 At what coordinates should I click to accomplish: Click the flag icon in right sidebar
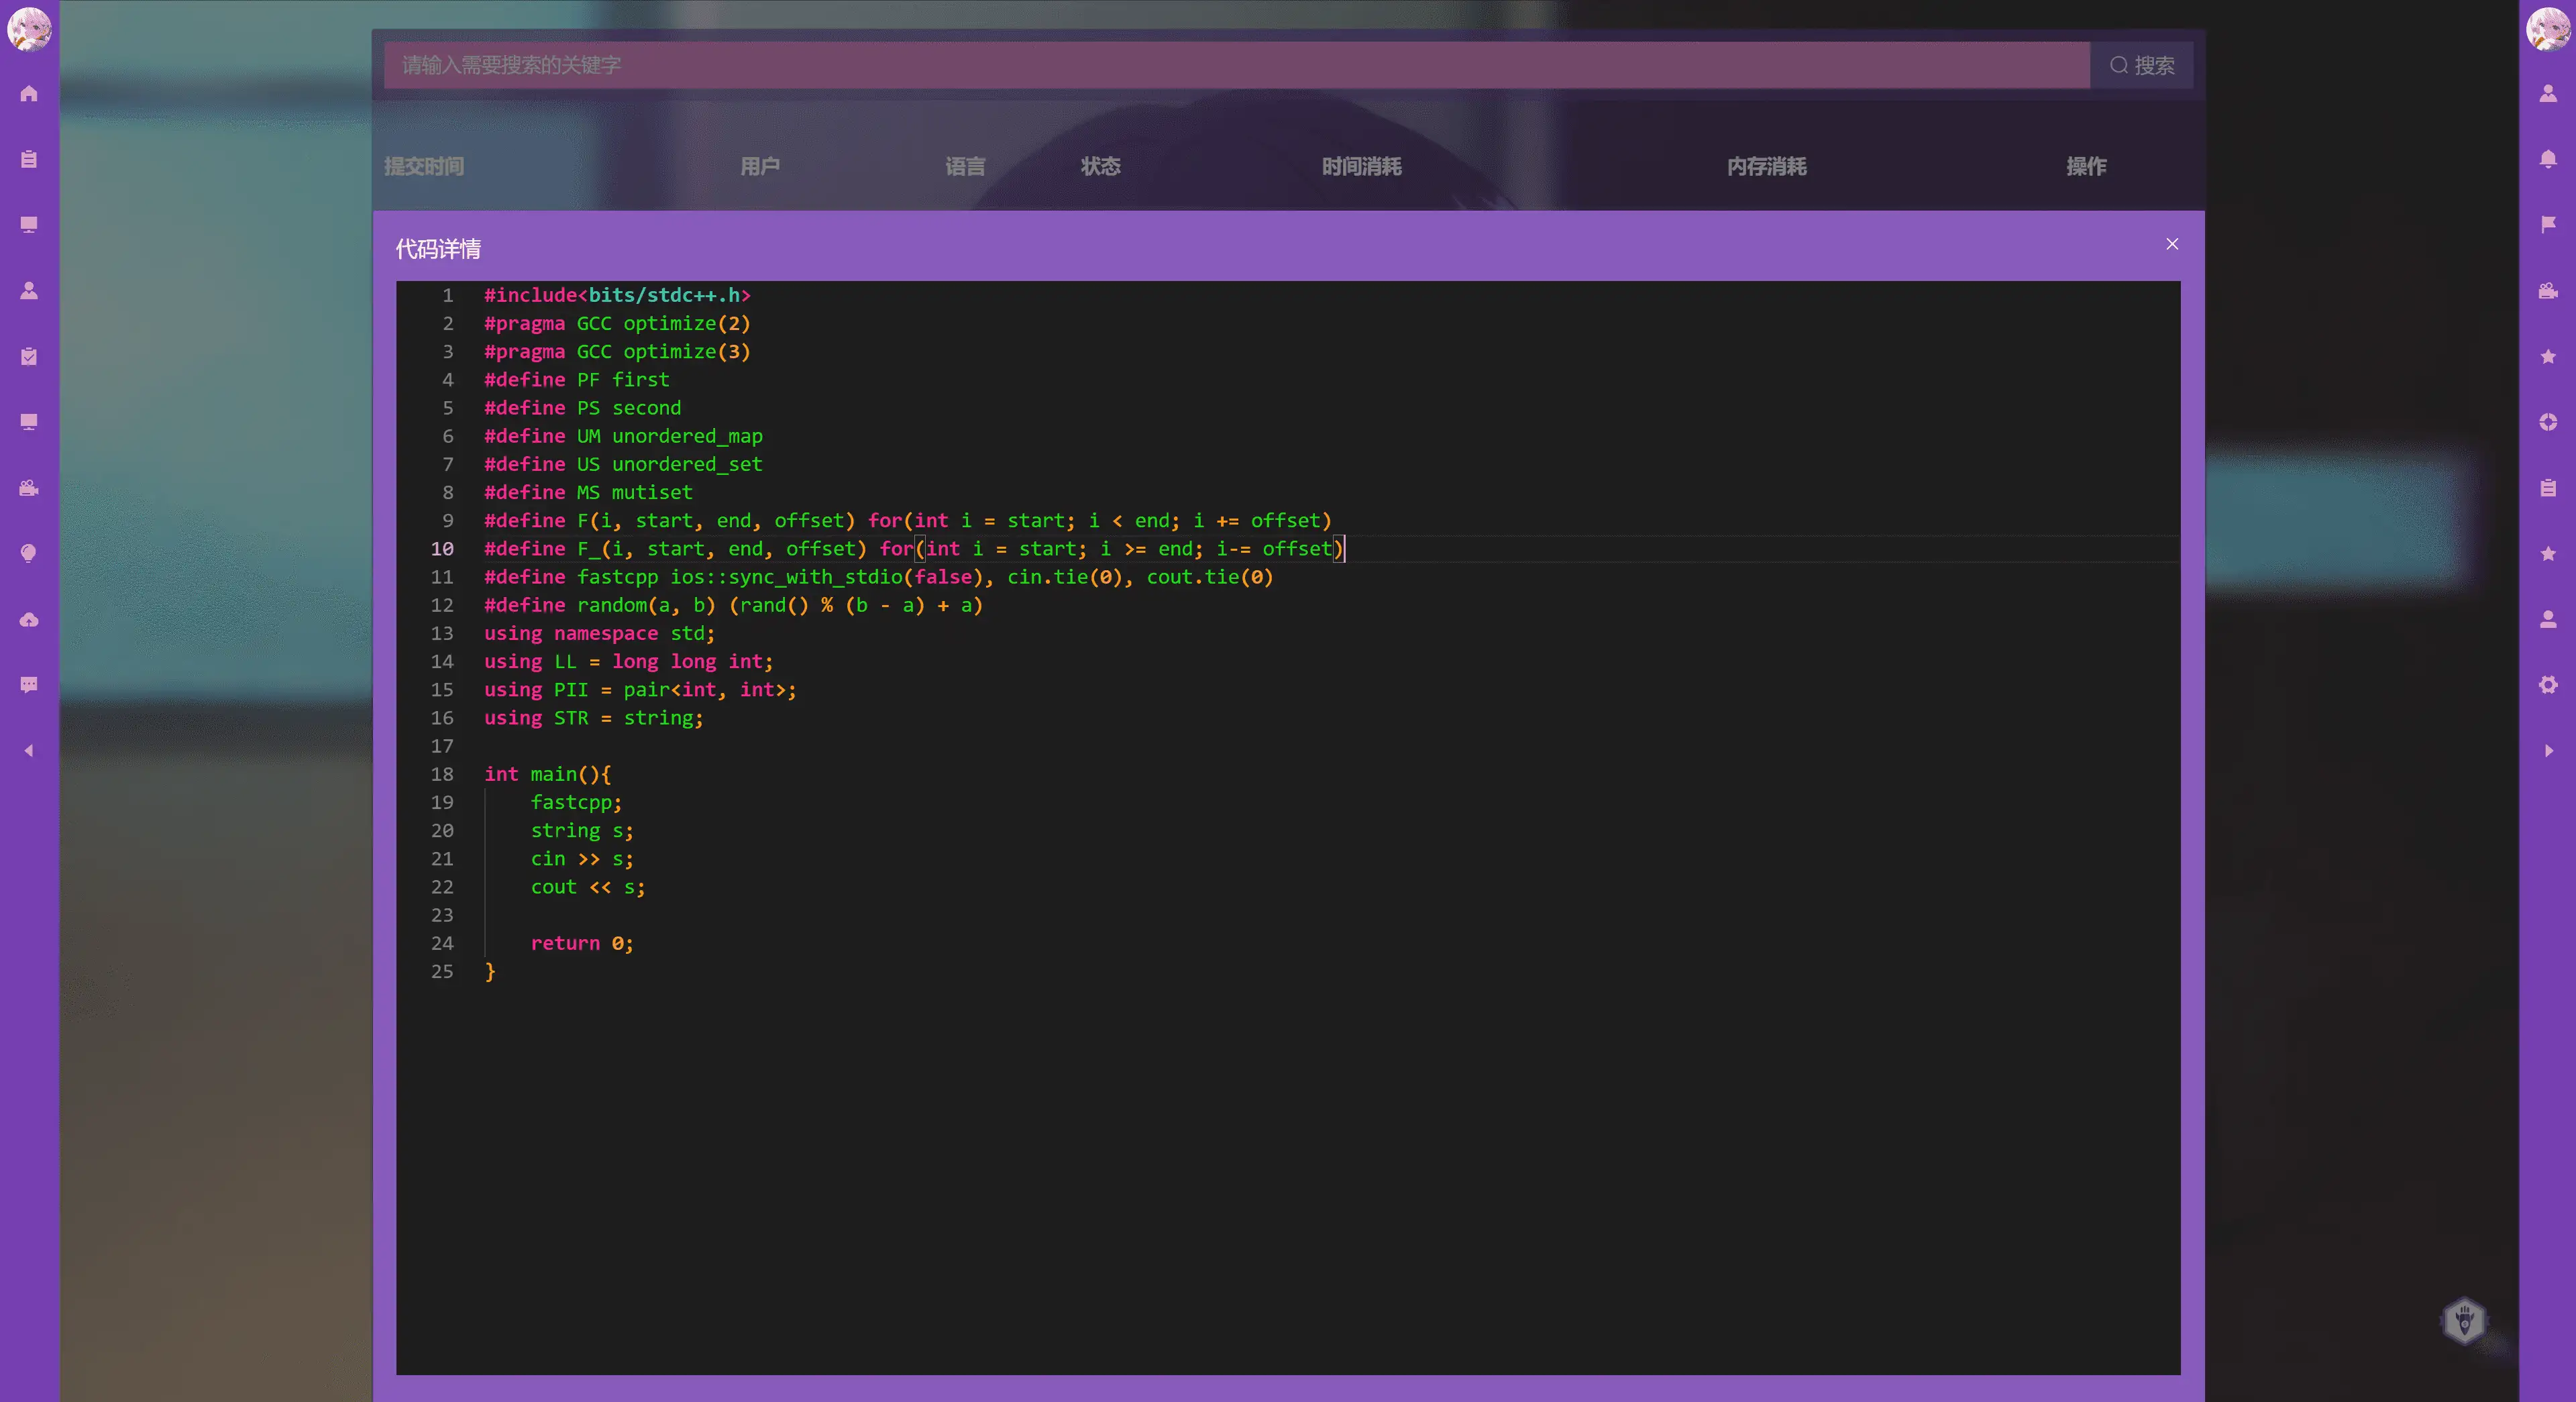point(2547,225)
